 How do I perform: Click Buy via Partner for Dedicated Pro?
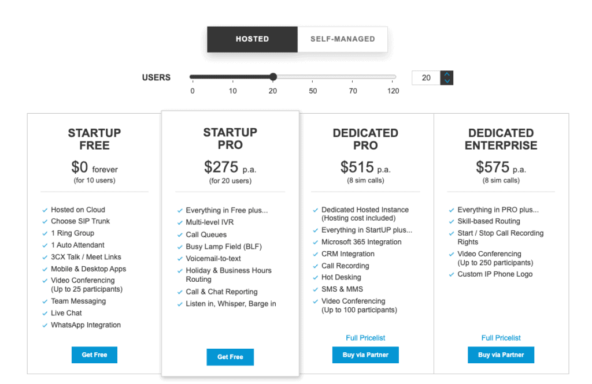click(365, 355)
